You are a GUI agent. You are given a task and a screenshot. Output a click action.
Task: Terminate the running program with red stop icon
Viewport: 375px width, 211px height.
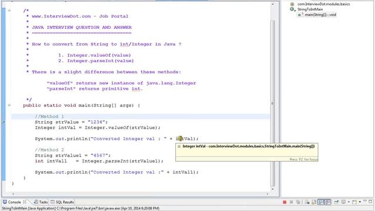pyautogui.click(x=285, y=202)
